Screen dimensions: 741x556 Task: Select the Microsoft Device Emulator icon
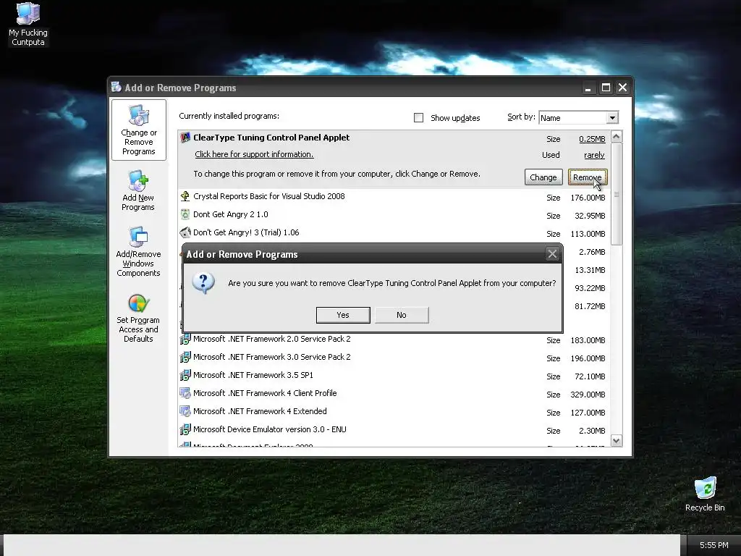point(185,430)
